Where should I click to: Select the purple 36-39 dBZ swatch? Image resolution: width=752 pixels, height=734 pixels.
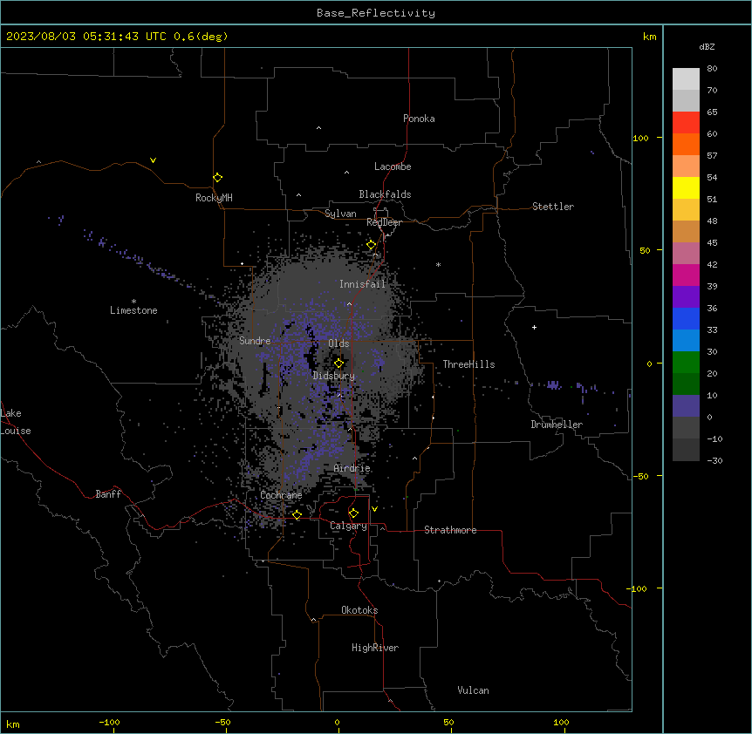point(686,297)
